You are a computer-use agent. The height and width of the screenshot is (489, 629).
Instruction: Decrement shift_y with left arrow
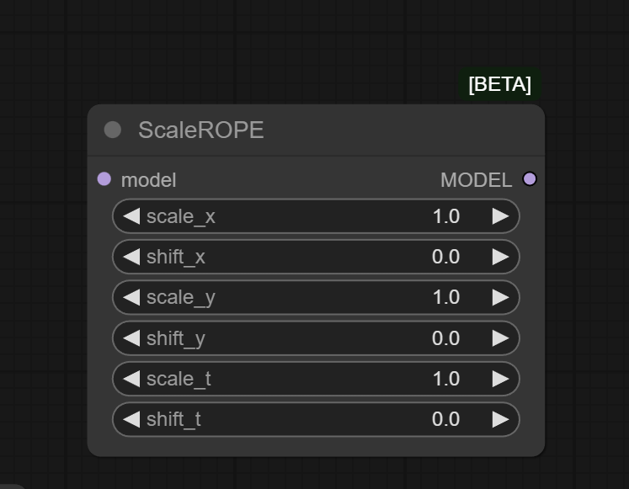click(131, 338)
